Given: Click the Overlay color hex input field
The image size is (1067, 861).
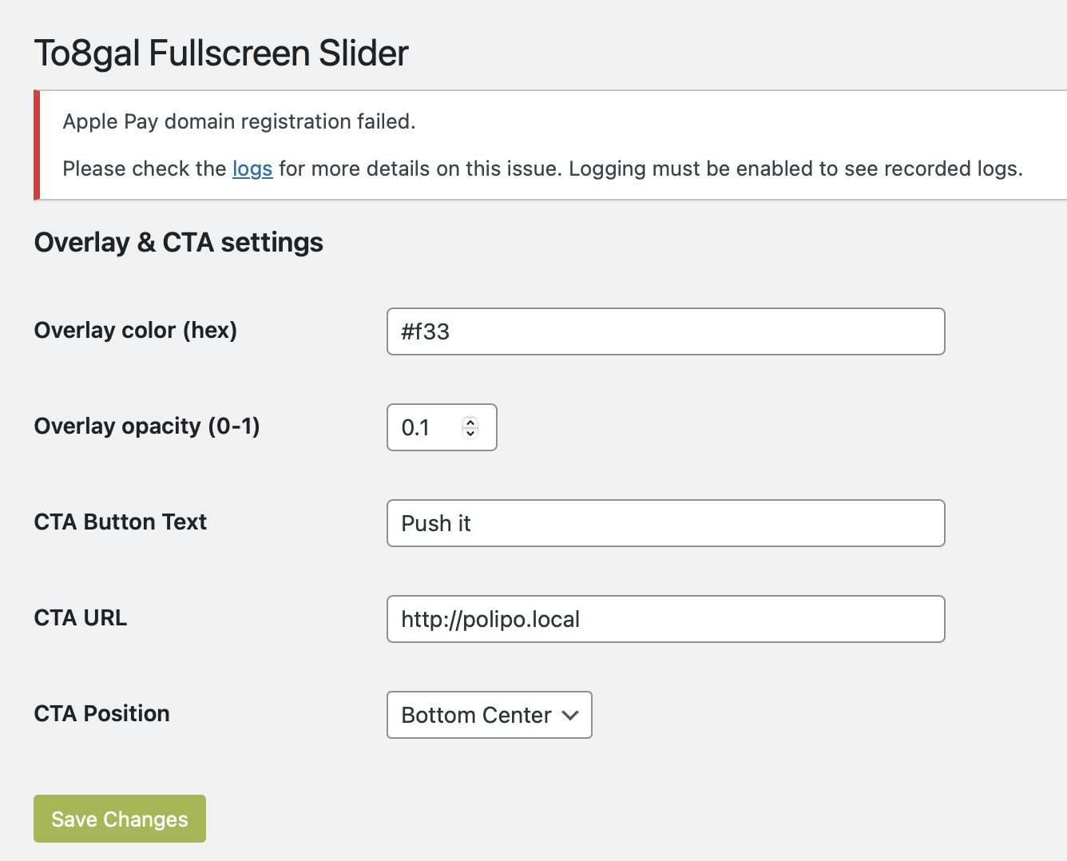Looking at the screenshot, I should (665, 331).
